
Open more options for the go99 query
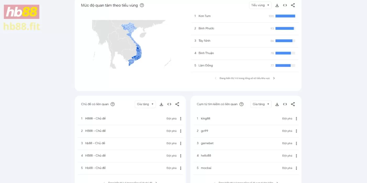296,131
